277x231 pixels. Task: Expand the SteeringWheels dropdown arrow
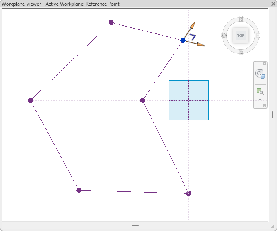coord(260,82)
